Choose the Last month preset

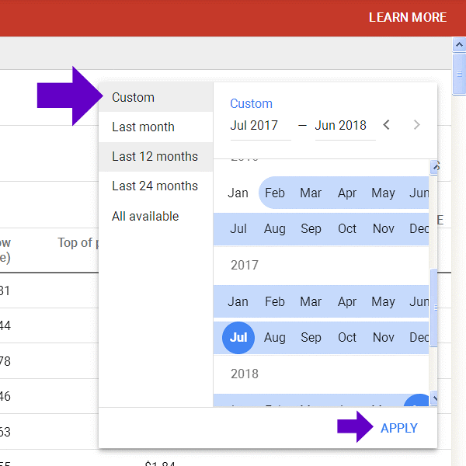coord(143,127)
